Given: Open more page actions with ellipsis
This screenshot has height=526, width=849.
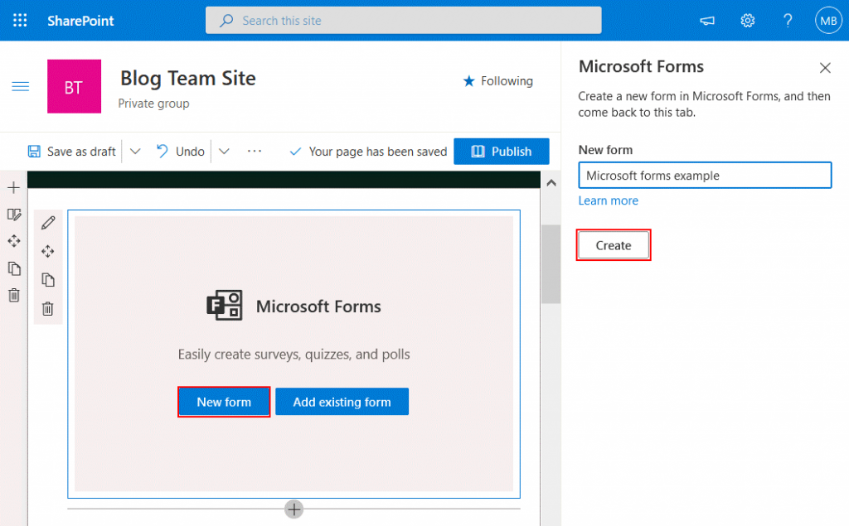Looking at the screenshot, I should tap(255, 151).
